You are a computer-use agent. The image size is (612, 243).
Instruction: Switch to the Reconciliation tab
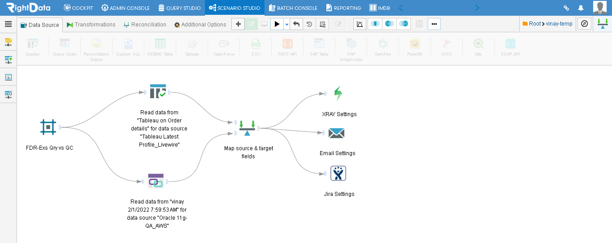145,25
